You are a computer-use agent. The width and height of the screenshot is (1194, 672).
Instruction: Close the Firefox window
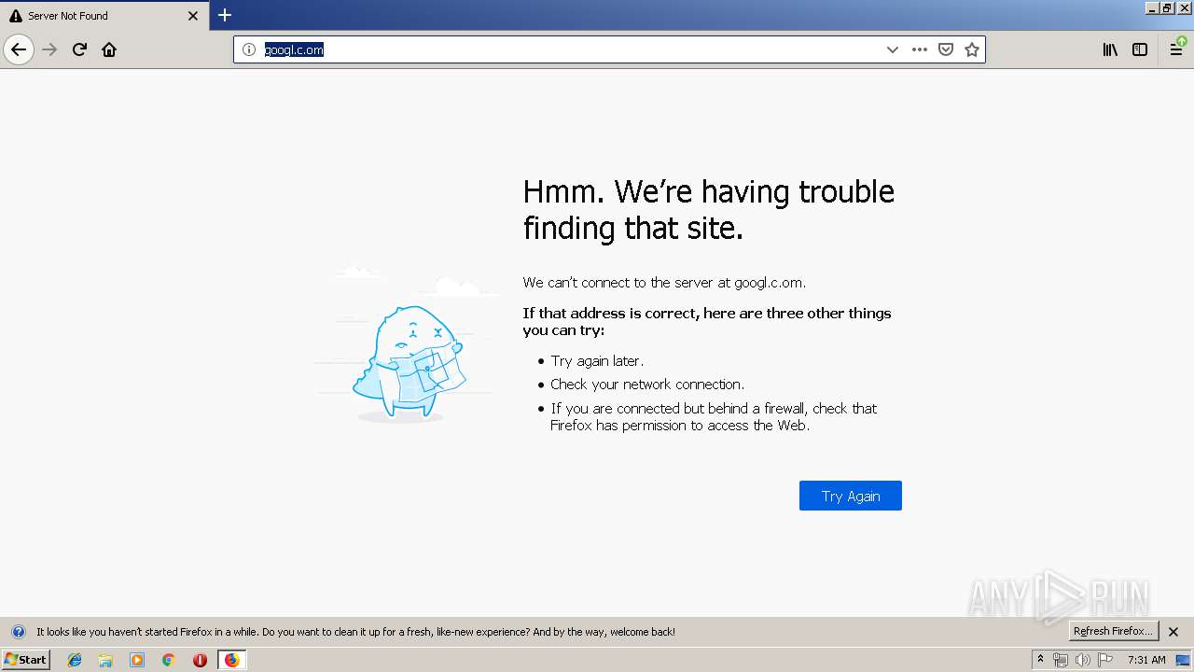1185,7
